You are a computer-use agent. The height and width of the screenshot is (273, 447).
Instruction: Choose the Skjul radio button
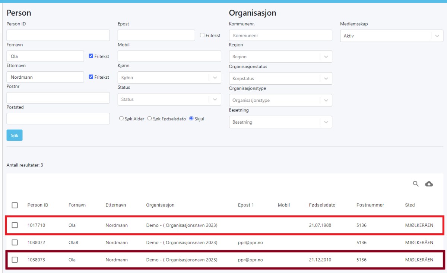(191, 118)
